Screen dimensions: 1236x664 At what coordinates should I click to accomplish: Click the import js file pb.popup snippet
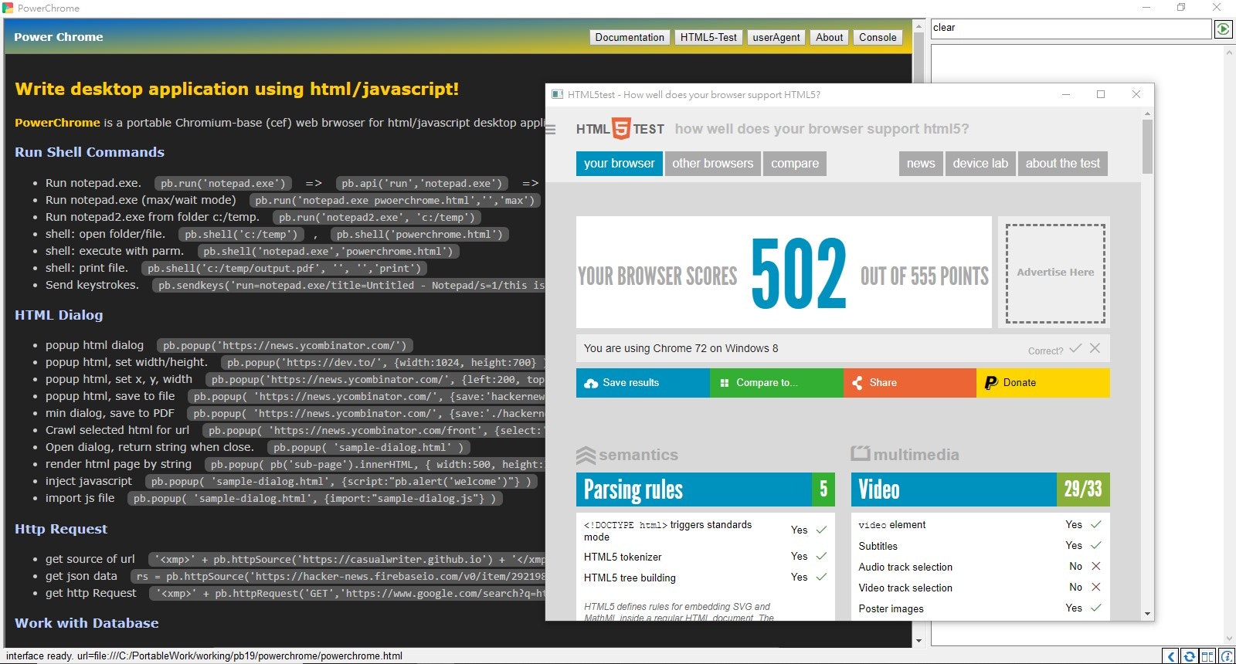click(x=315, y=499)
